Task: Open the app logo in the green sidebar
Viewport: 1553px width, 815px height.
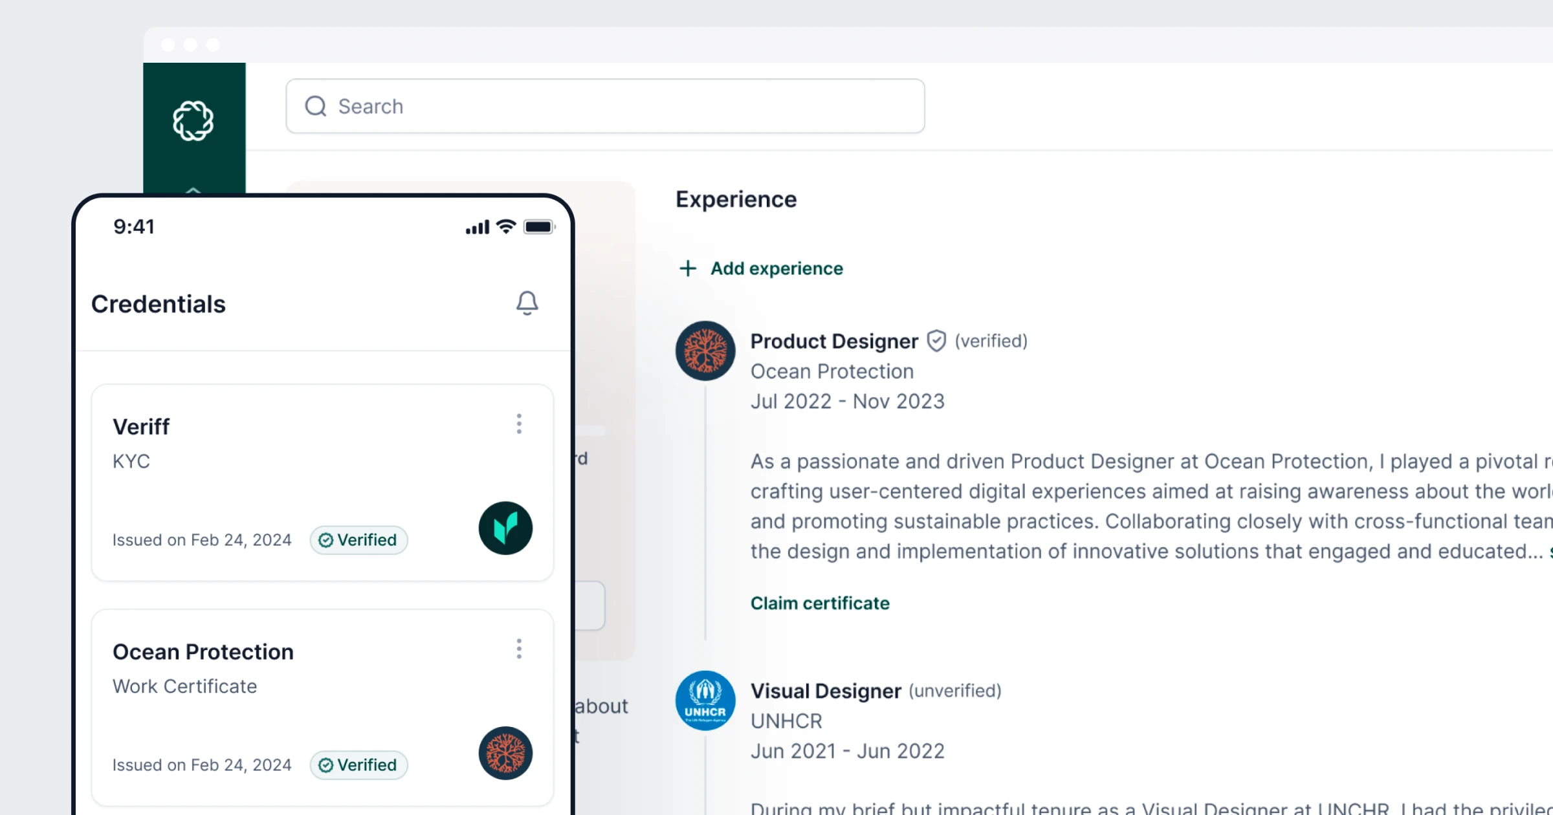Action: coord(193,120)
